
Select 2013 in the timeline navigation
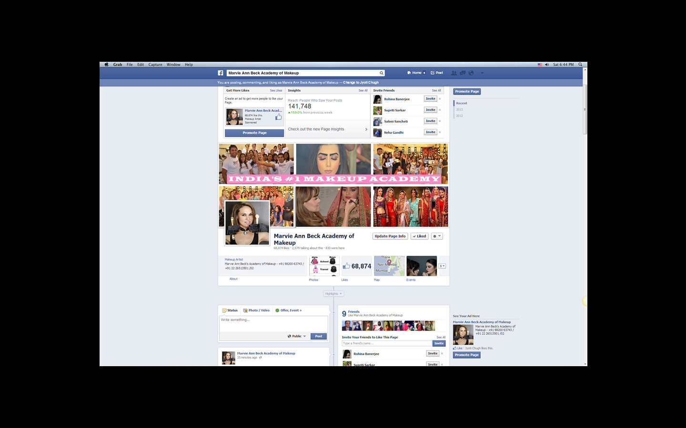pyautogui.click(x=459, y=109)
